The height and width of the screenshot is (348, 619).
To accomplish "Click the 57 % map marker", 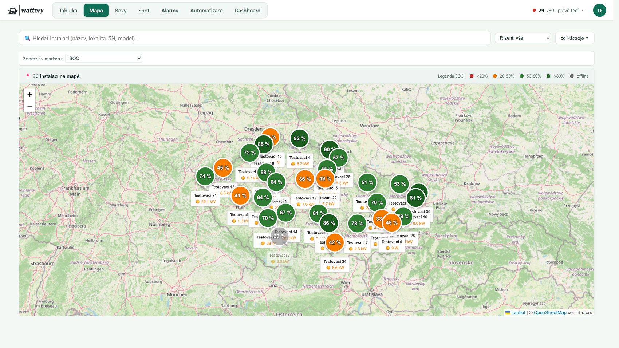I will (x=339, y=158).
